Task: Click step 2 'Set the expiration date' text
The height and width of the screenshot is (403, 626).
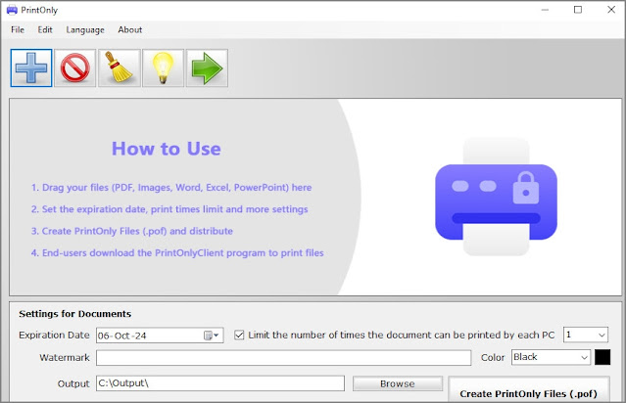Action: tap(169, 209)
